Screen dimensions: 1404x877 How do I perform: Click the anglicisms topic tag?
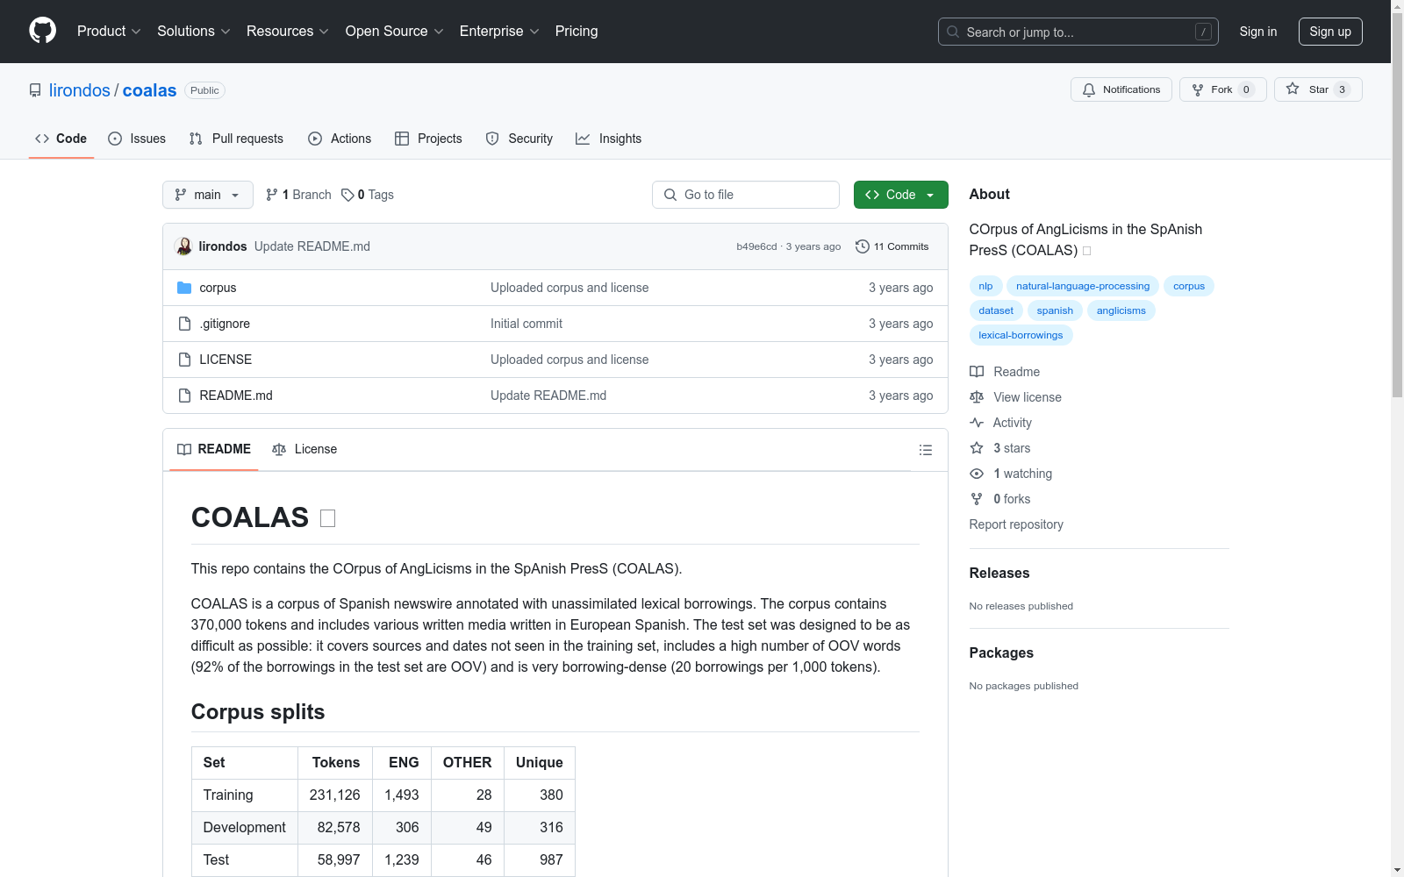[x=1121, y=310]
